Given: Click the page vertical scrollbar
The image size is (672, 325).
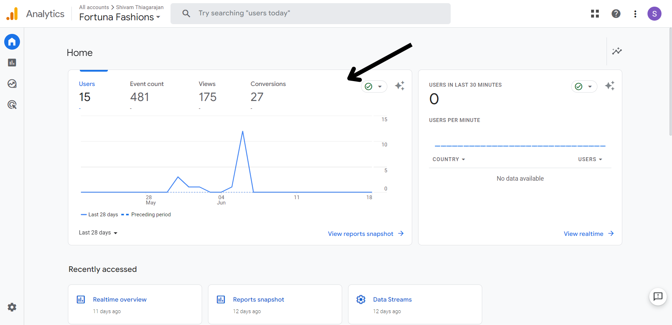Looking at the screenshot, I should click(670, 82).
